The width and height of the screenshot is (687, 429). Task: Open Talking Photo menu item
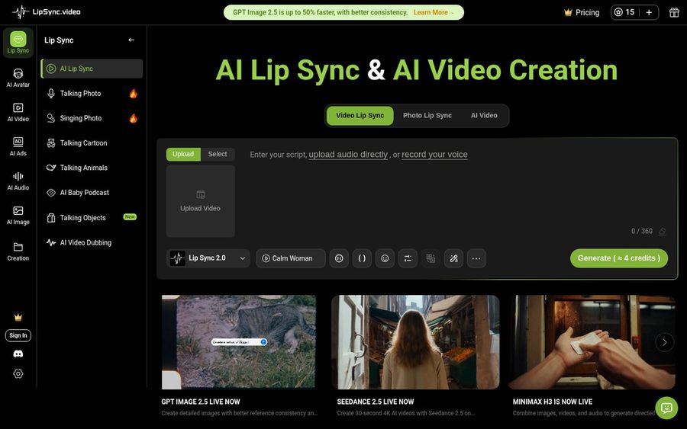point(92,93)
